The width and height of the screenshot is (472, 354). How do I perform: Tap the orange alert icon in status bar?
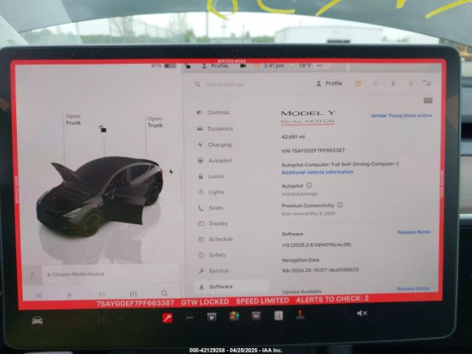pyautogui.click(x=257, y=66)
